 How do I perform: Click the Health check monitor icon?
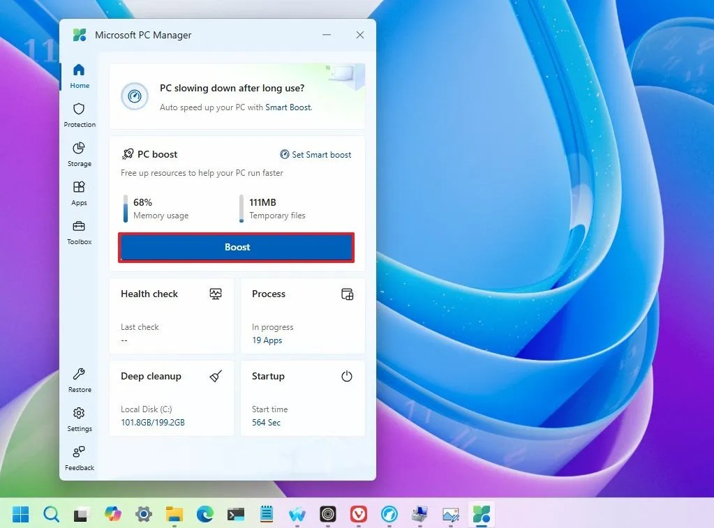tap(215, 294)
